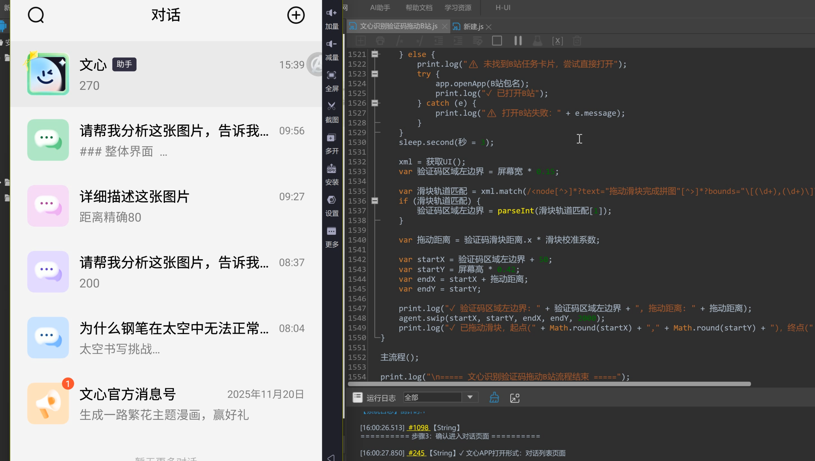Install APK via 安装 icon
Screen dimensions: 815x461
click(331, 168)
